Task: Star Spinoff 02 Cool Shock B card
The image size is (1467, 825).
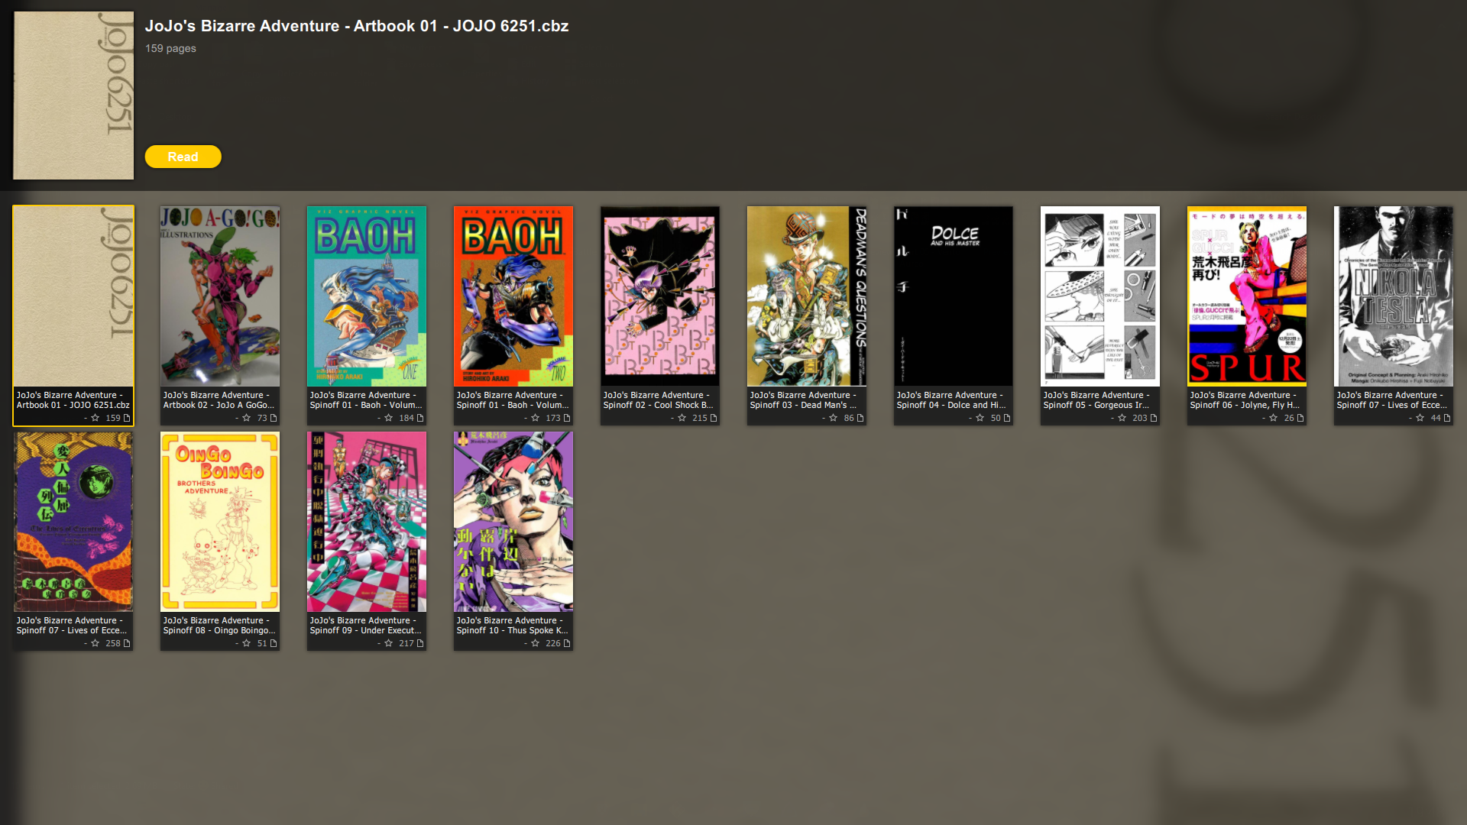Action: 682,418
